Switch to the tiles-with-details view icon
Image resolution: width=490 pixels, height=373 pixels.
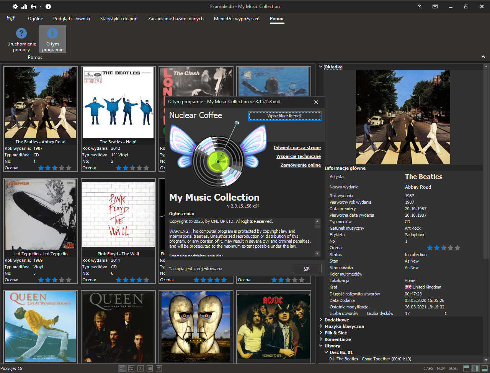point(131,368)
